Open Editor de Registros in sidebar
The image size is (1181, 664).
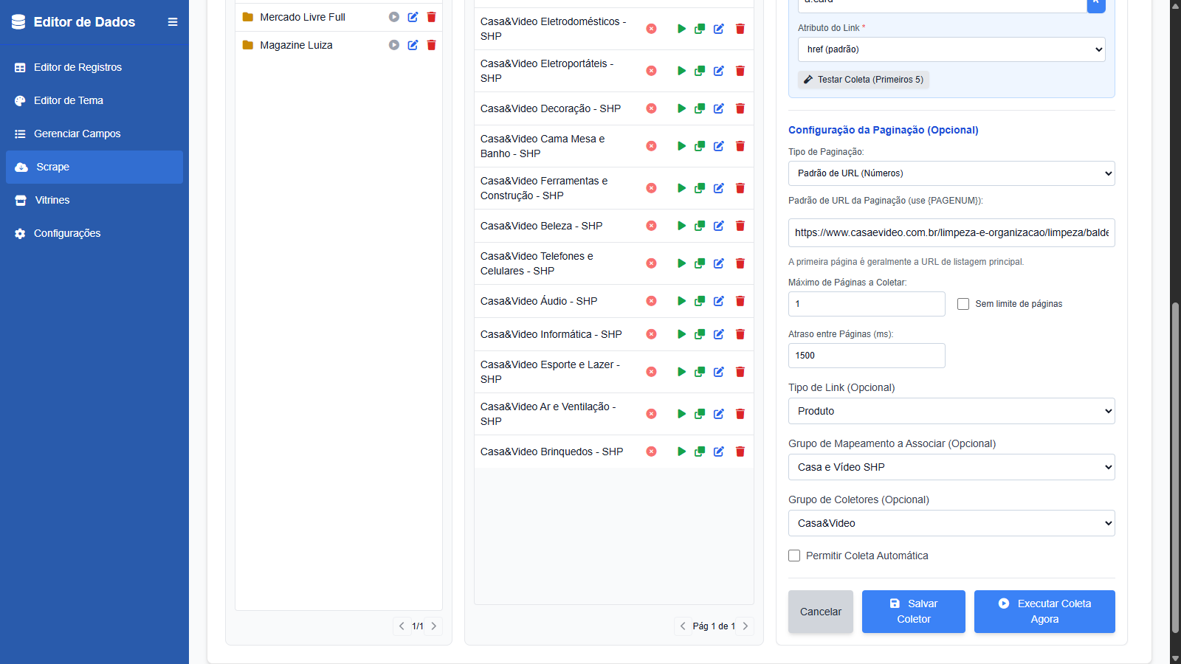click(x=78, y=67)
